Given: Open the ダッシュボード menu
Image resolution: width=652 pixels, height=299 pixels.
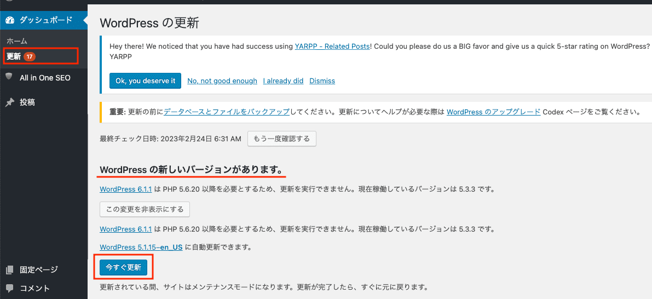Looking at the screenshot, I should [44, 20].
